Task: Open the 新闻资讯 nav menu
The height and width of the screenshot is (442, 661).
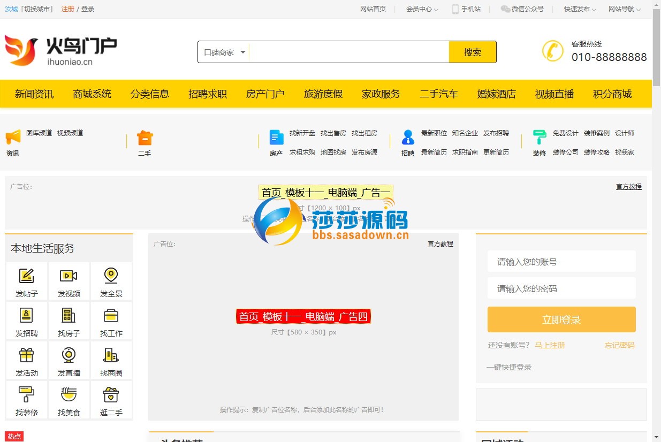Action: pyautogui.click(x=34, y=94)
